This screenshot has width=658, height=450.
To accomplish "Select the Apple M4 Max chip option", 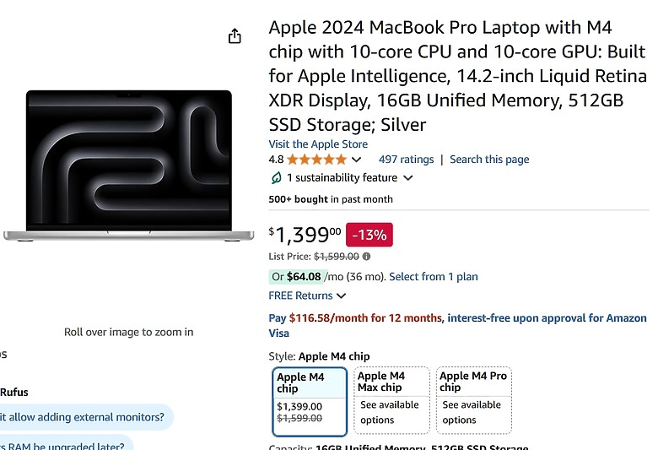I will [391, 400].
